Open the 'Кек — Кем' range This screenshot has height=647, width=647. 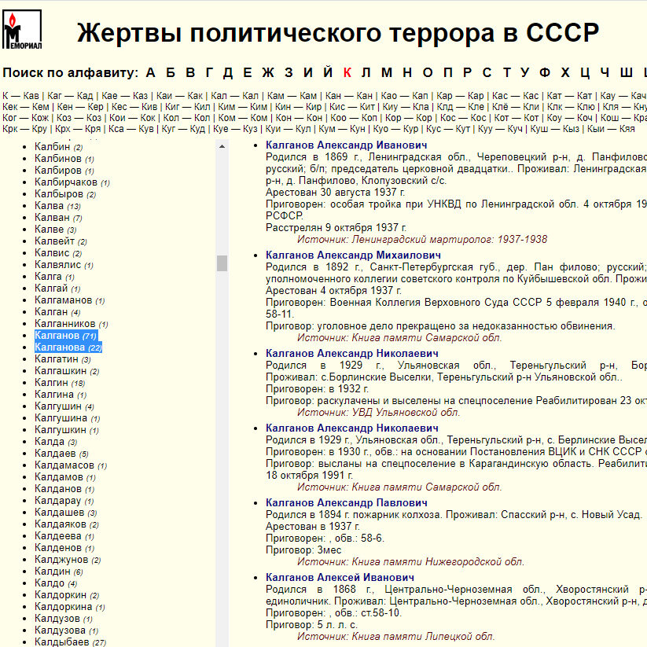tap(26, 107)
